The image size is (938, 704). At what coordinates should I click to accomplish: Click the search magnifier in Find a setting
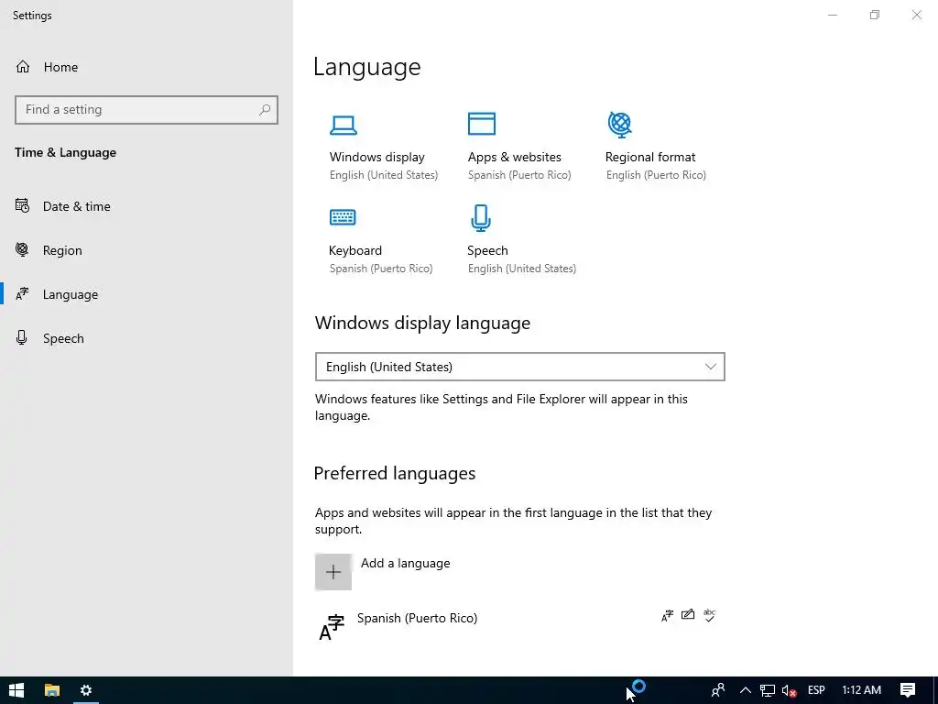coord(265,110)
